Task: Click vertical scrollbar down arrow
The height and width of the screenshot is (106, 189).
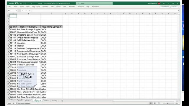Action: [179, 99]
